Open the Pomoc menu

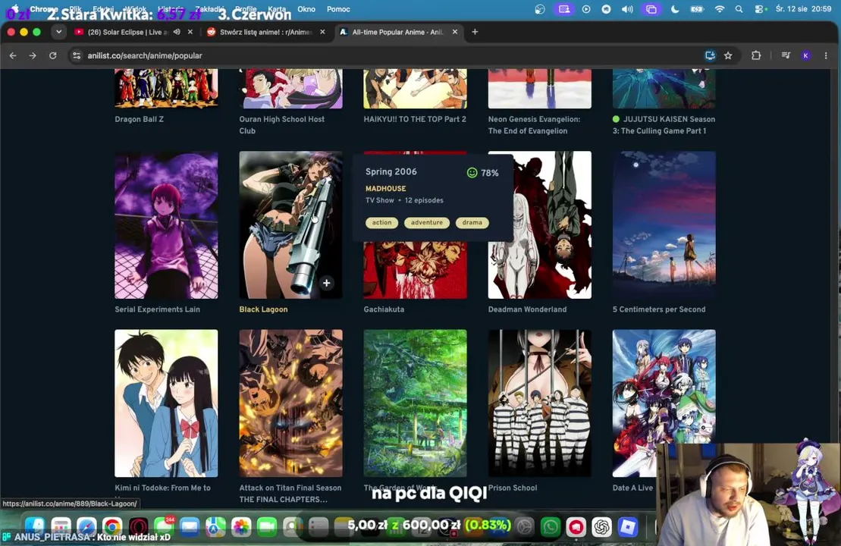click(x=338, y=9)
